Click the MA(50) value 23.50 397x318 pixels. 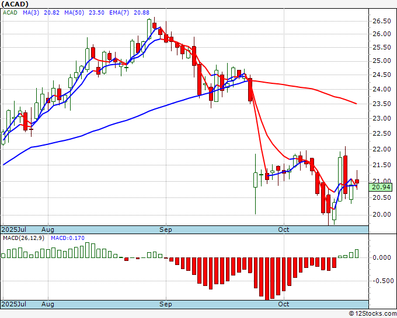(96, 13)
